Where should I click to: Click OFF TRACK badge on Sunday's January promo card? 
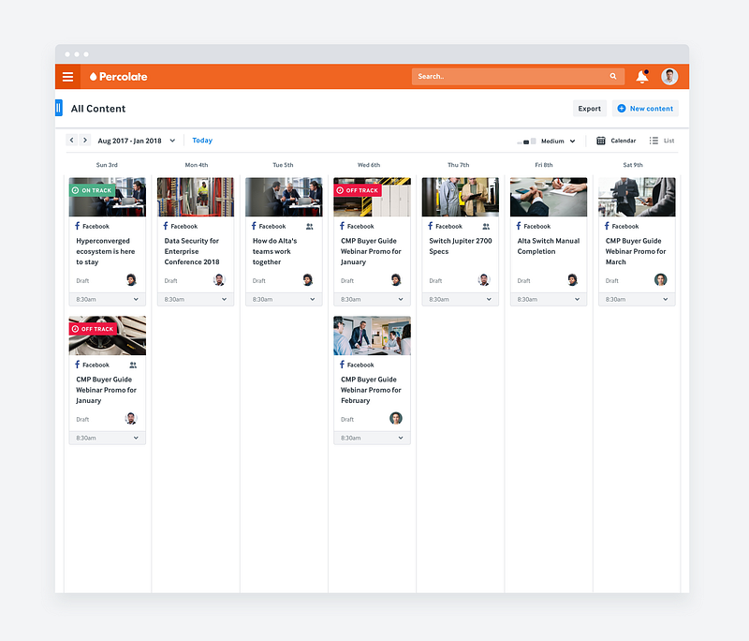click(93, 329)
